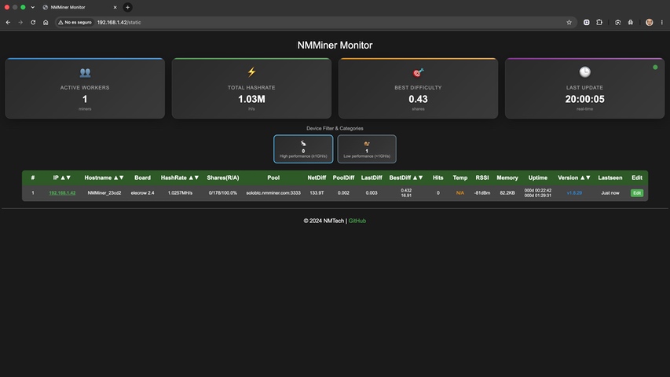Click the hostname NMMiner_23cd2
670x377 pixels.
pos(104,192)
